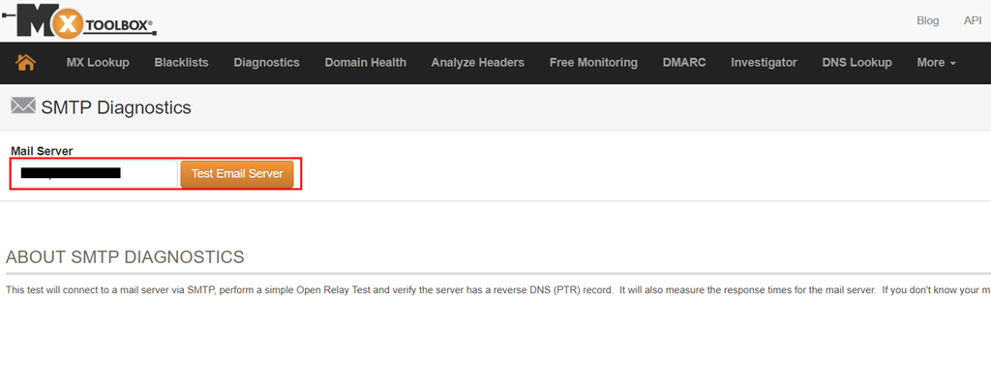Open the Blacklists page

(x=181, y=63)
